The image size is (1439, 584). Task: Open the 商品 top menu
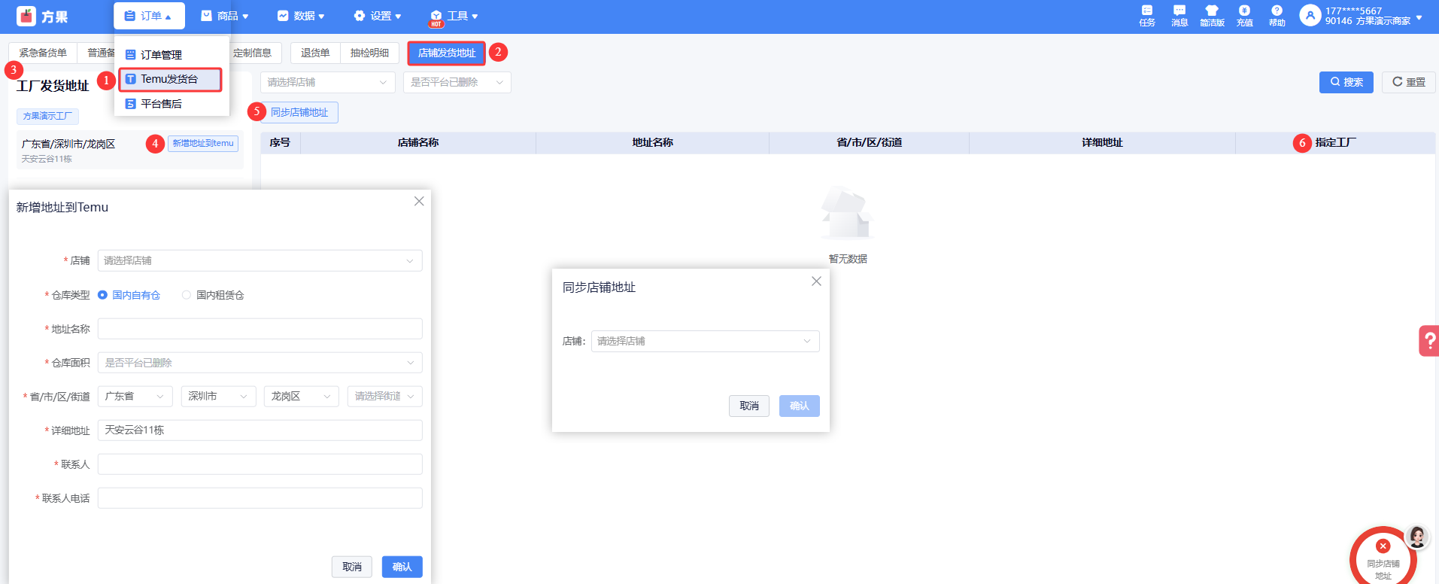225,16
